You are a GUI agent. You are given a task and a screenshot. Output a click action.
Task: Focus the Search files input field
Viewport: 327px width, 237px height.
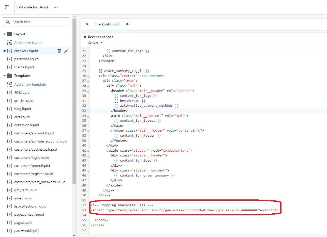click(x=36, y=22)
